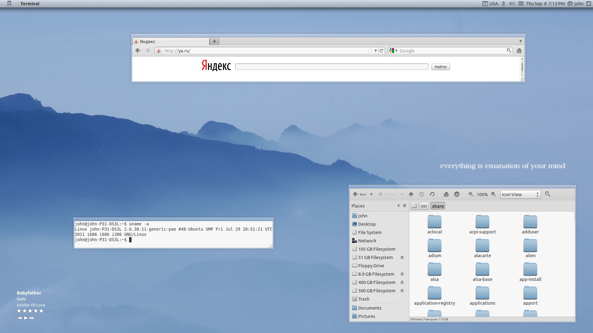The width and height of the screenshot is (593, 333).
Task: Click play in the music widget
Action: coord(26,318)
